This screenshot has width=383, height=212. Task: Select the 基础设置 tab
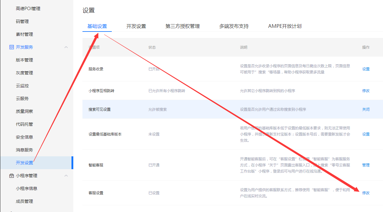pos(97,26)
